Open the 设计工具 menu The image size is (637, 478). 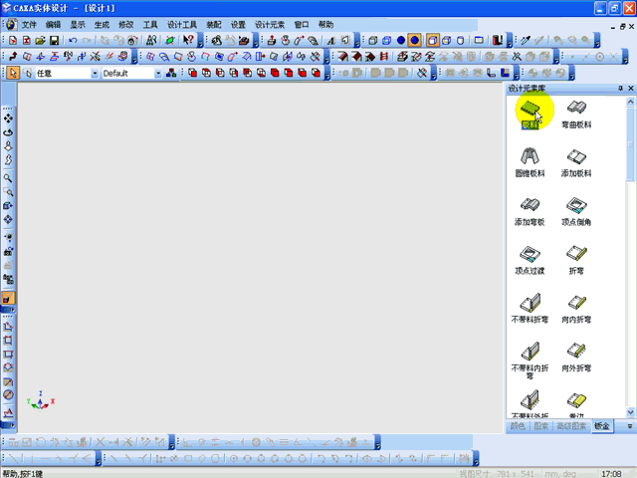(x=182, y=25)
